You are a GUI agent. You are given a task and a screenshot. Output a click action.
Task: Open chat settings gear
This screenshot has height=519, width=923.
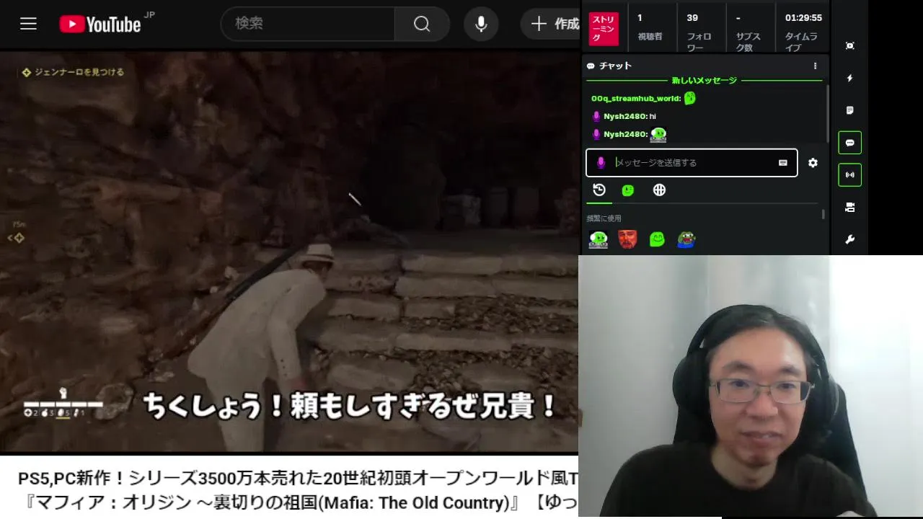click(x=813, y=163)
